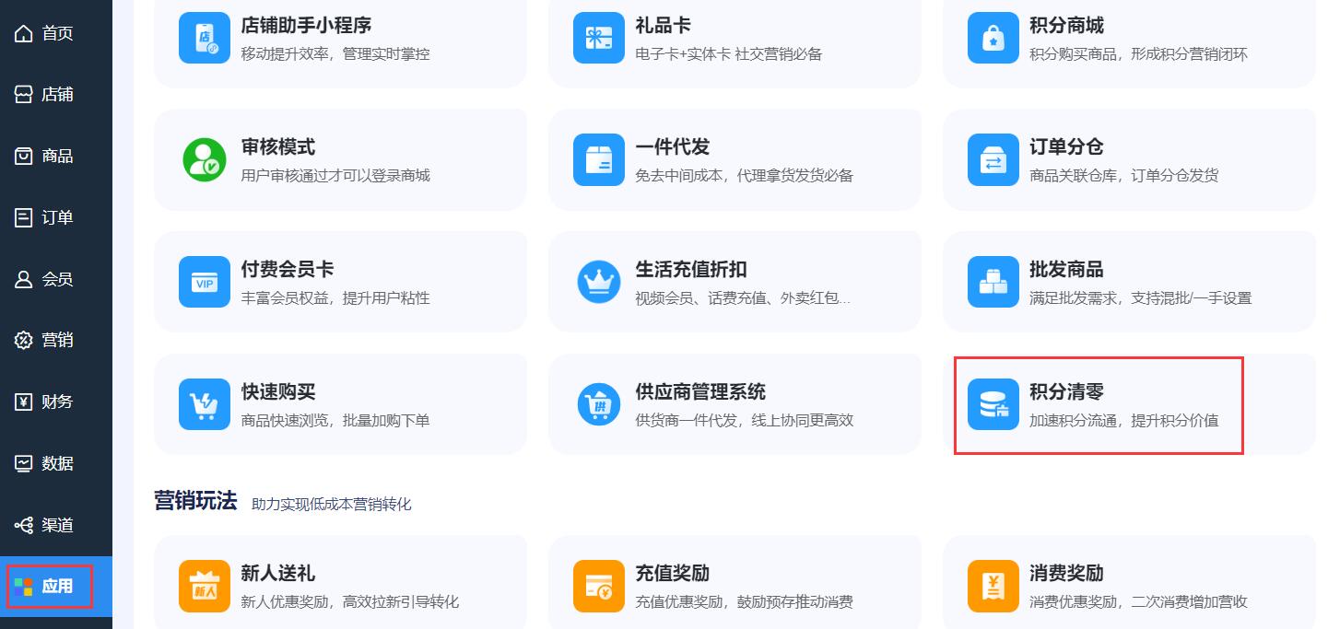Open the green 审核模式 user icon
The height and width of the screenshot is (629, 1328).
coord(205,160)
